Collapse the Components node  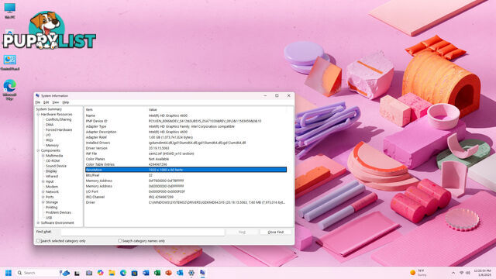click(38, 150)
